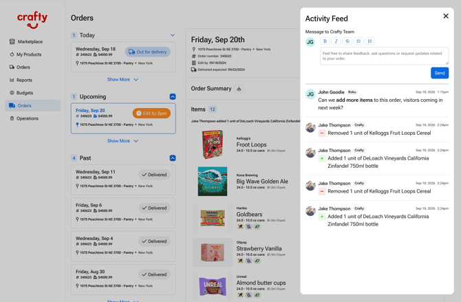Click the second red removed-item icon
The height and width of the screenshot is (302, 461).
tap(322, 191)
